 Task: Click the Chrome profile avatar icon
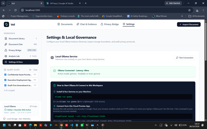197,10
